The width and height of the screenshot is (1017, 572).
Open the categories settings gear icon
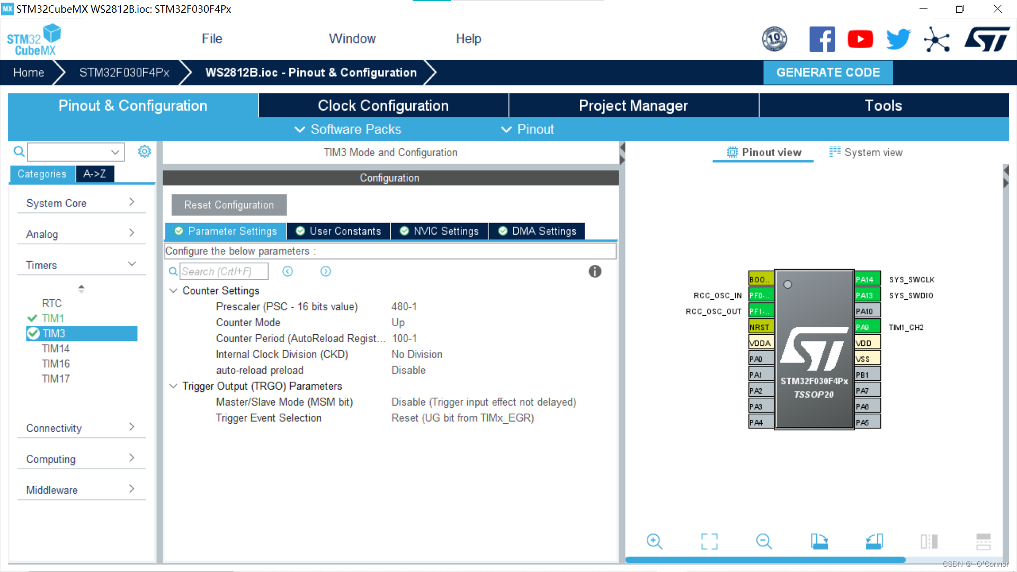click(144, 152)
